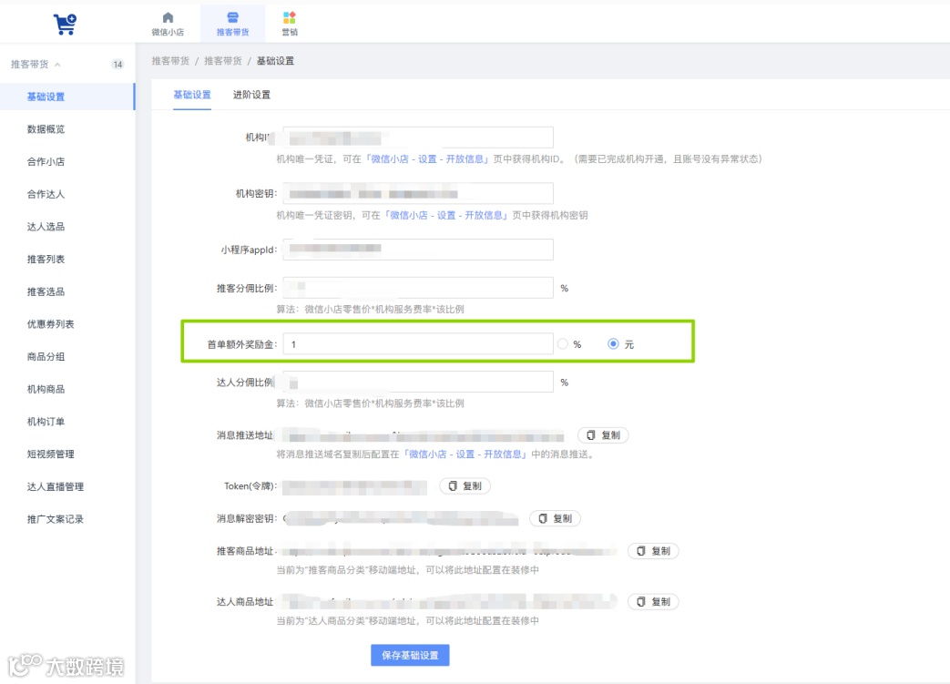Open 机构订单 sidebar item

[x=46, y=422]
